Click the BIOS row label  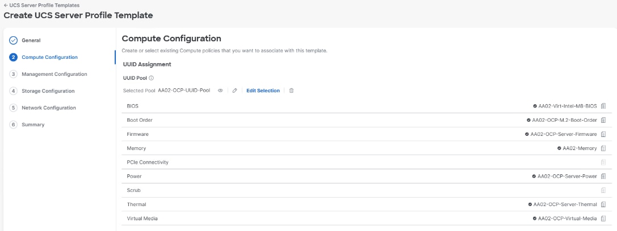pyautogui.click(x=133, y=106)
